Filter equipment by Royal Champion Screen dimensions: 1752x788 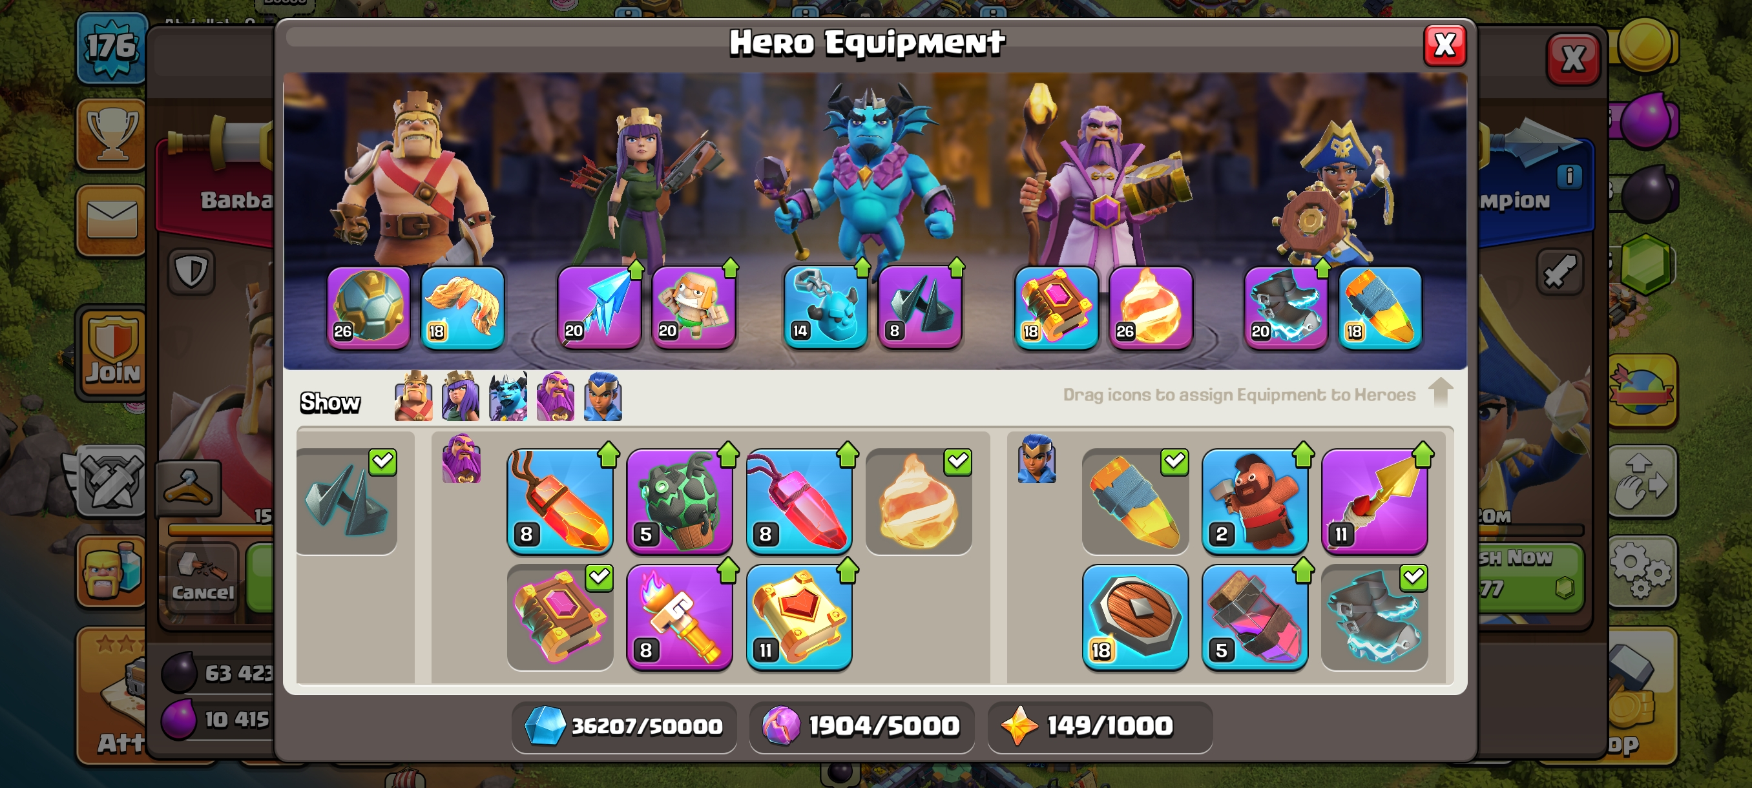[603, 397]
